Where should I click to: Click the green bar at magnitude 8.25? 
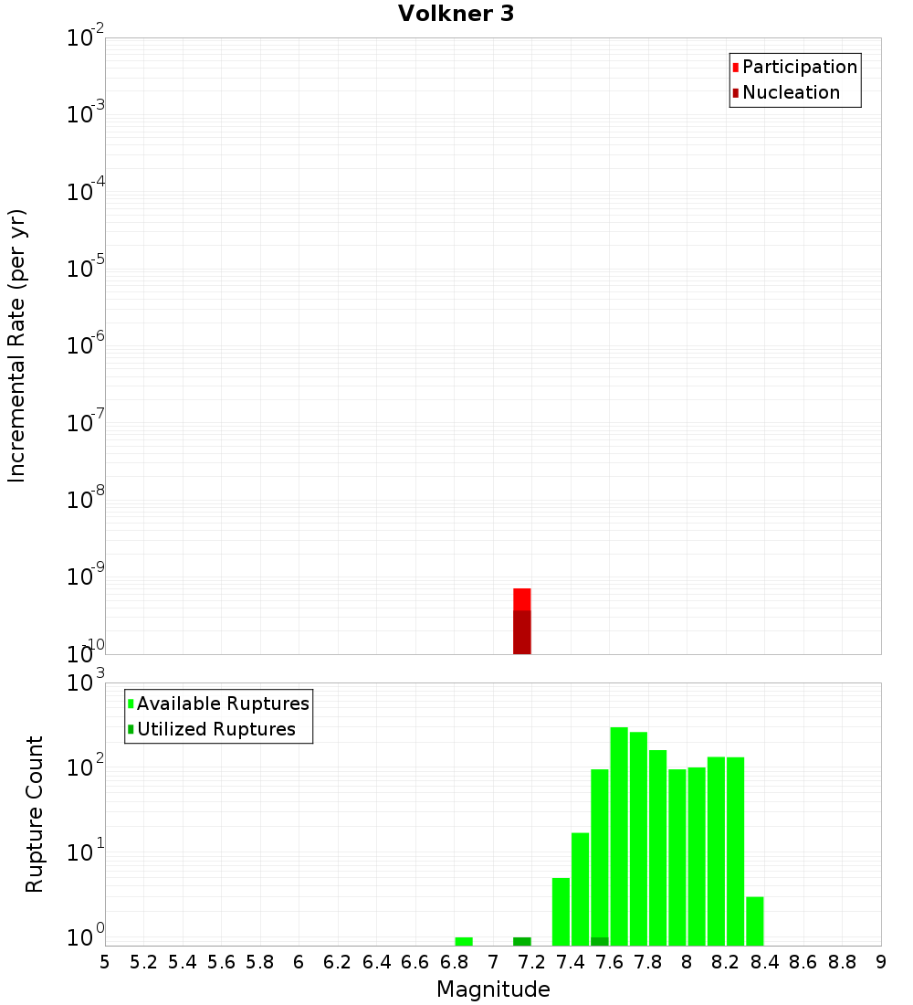click(736, 852)
